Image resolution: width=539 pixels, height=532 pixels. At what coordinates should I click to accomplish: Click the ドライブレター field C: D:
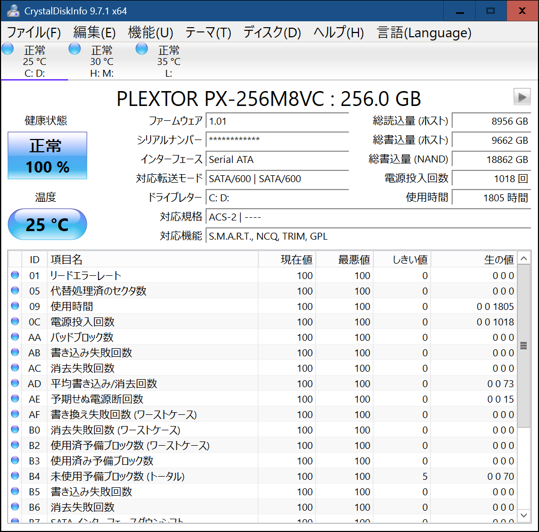277,198
